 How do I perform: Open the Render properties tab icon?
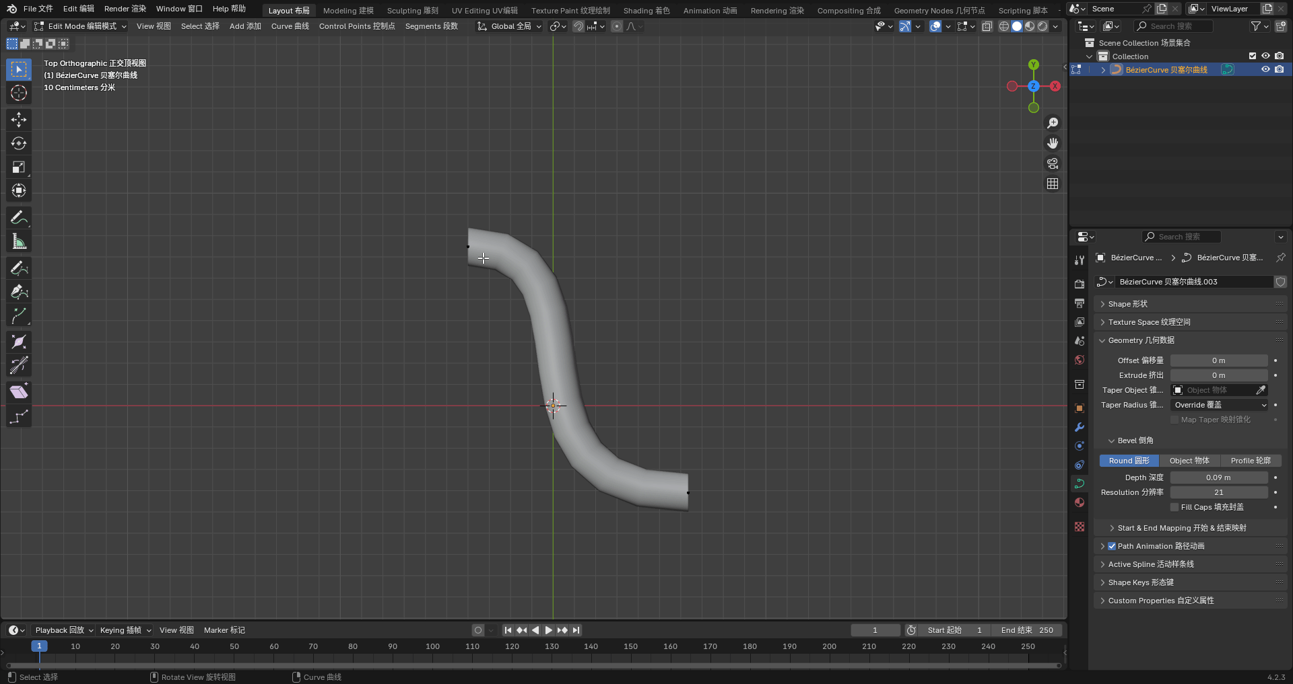(x=1080, y=284)
